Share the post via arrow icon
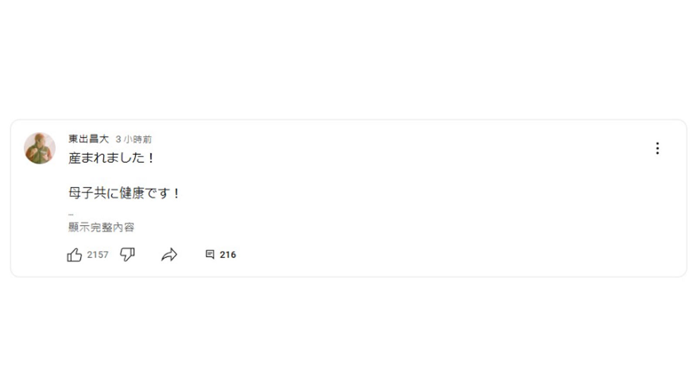The image size is (696, 391). click(x=169, y=255)
